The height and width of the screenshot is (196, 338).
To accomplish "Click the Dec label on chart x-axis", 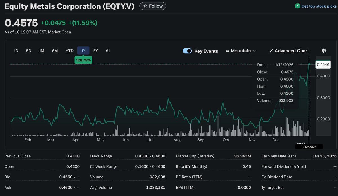I will point(276,140).
